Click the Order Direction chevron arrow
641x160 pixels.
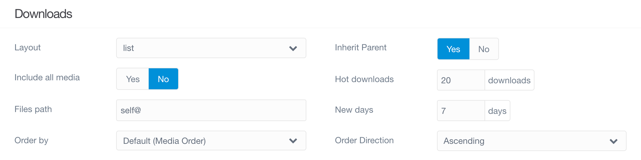pyautogui.click(x=613, y=141)
